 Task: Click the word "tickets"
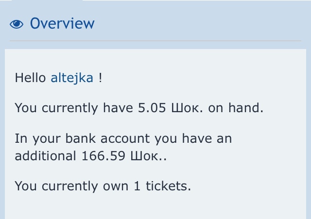166,186
